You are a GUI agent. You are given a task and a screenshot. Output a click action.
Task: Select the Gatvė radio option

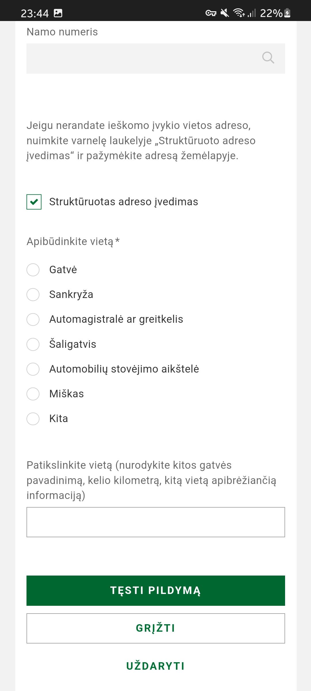pyautogui.click(x=33, y=270)
